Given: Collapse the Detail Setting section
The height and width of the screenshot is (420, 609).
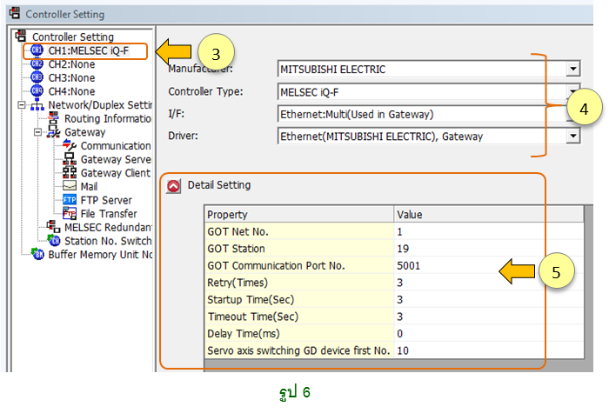Looking at the screenshot, I should (173, 186).
